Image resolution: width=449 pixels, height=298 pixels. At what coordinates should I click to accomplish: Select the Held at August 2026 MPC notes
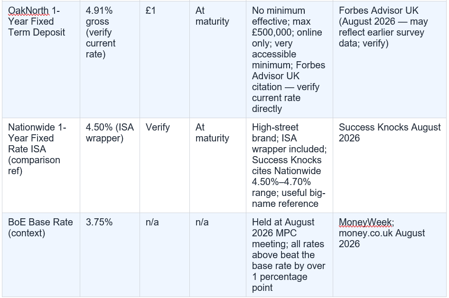point(290,255)
